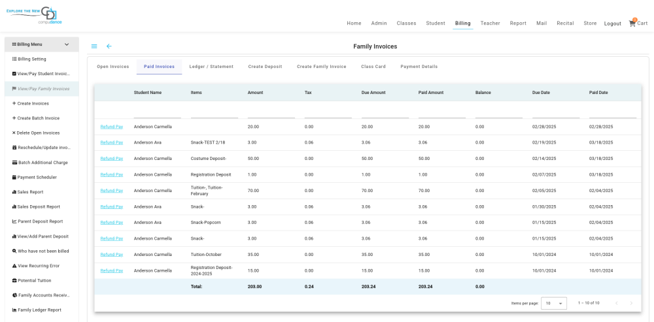Open View Recurring Error in sidebar
This screenshot has width=654, height=322.
pos(41,266)
